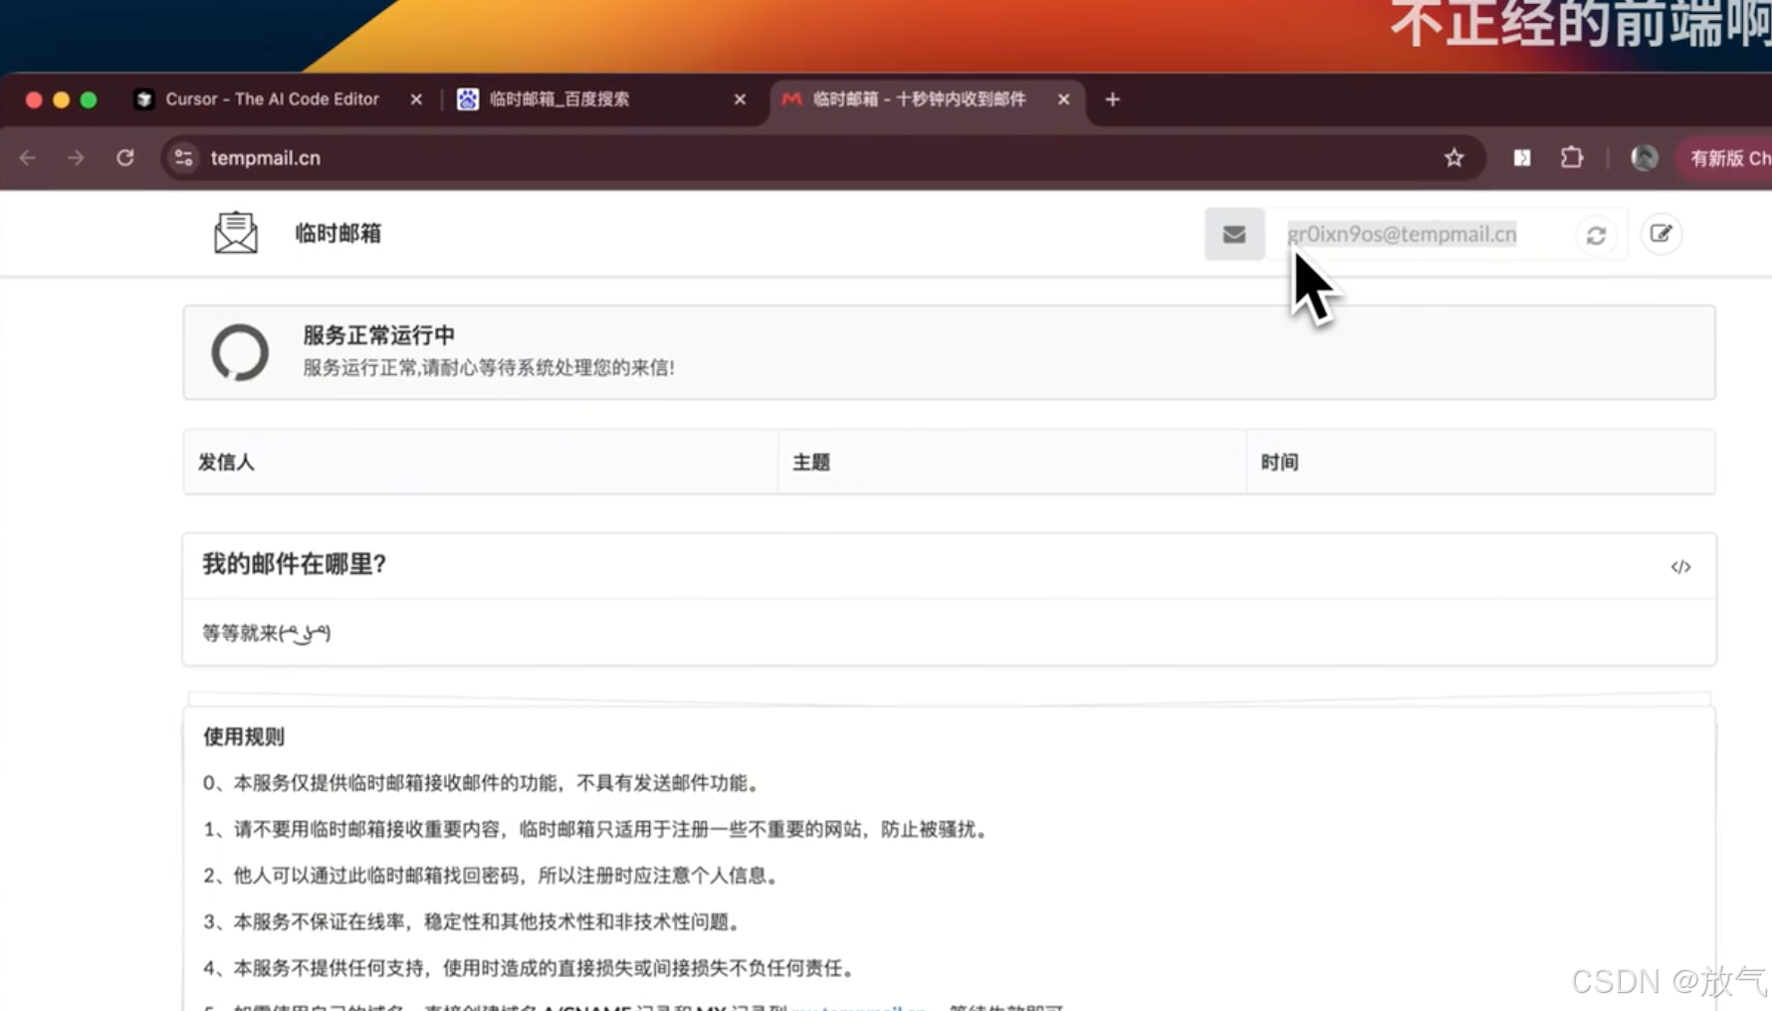The height and width of the screenshot is (1011, 1772).
Task: Close the active 临时邮箱 tab
Action: point(1063,100)
